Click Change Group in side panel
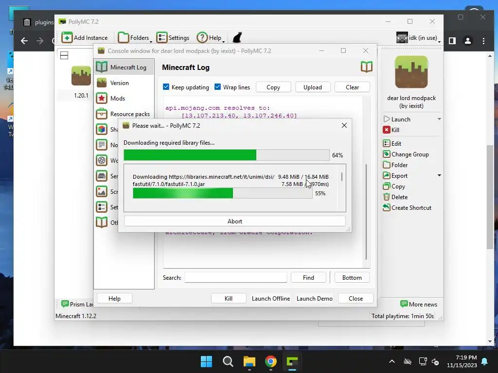The image size is (498, 373). (406, 154)
